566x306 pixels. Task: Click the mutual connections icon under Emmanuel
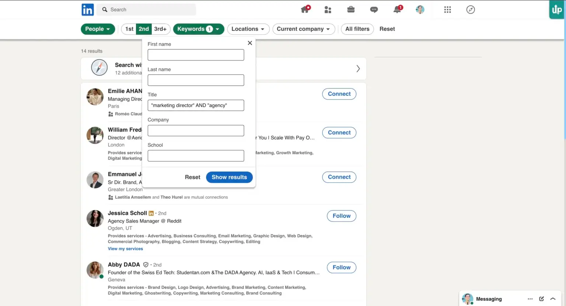pos(111,197)
